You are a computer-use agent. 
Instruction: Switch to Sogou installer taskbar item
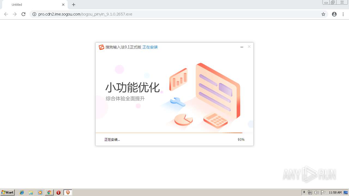[x=68, y=192]
